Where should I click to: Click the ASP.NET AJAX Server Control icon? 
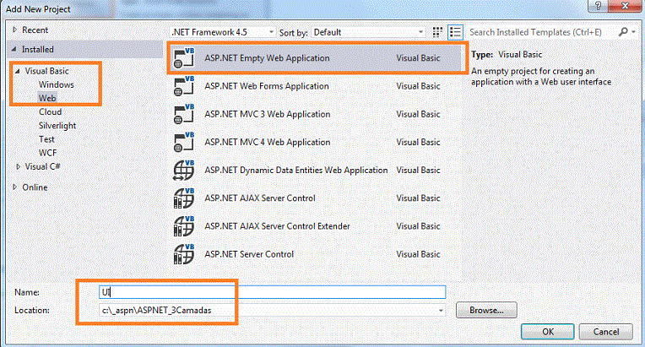(184, 198)
